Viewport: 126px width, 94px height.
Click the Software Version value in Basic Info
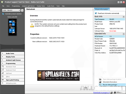click(x=116, y=29)
